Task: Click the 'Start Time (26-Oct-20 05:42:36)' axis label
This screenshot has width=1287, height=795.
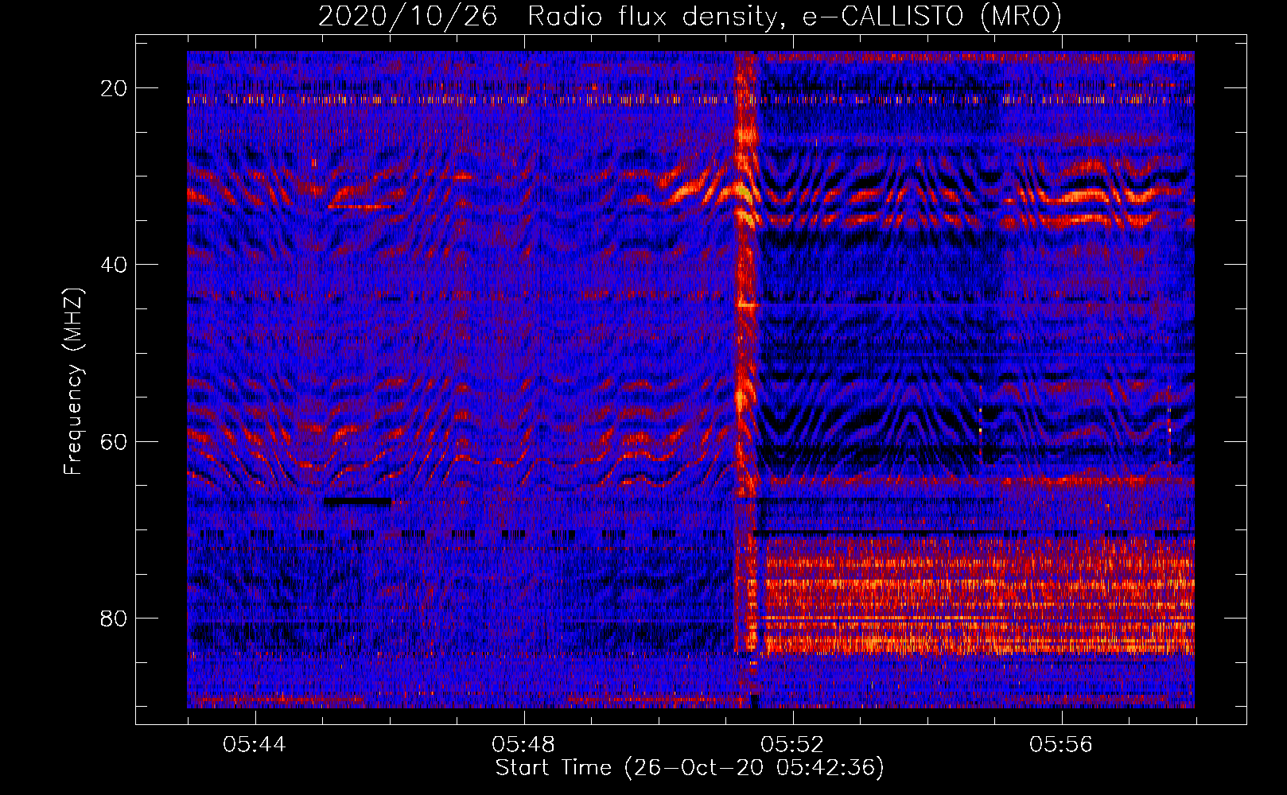Action: pyautogui.click(x=690, y=768)
